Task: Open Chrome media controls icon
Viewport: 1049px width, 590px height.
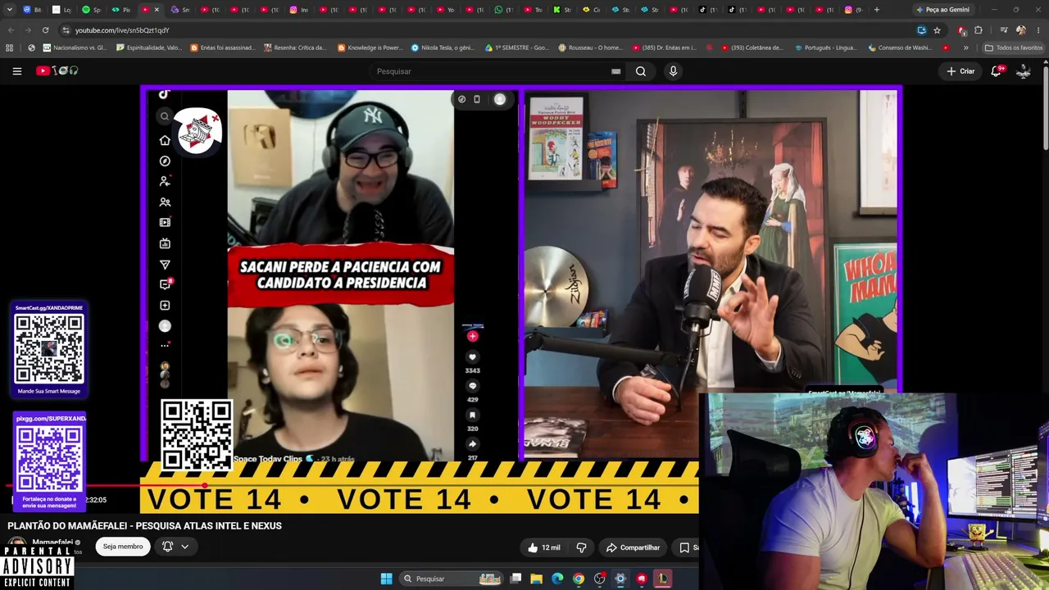Action: click(1004, 30)
